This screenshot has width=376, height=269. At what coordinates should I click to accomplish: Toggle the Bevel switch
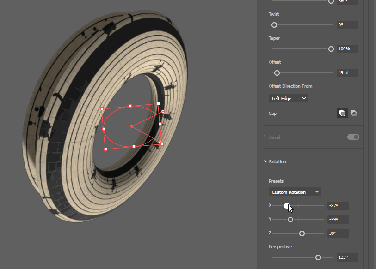pos(353,137)
